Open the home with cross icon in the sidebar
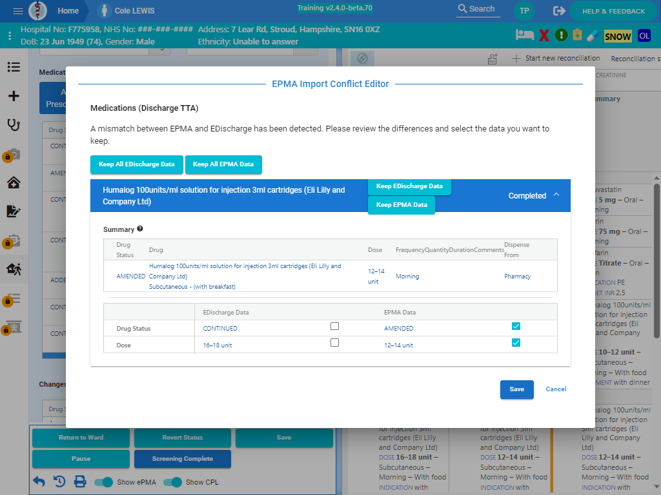The image size is (661, 495). click(x=14, y=182)
